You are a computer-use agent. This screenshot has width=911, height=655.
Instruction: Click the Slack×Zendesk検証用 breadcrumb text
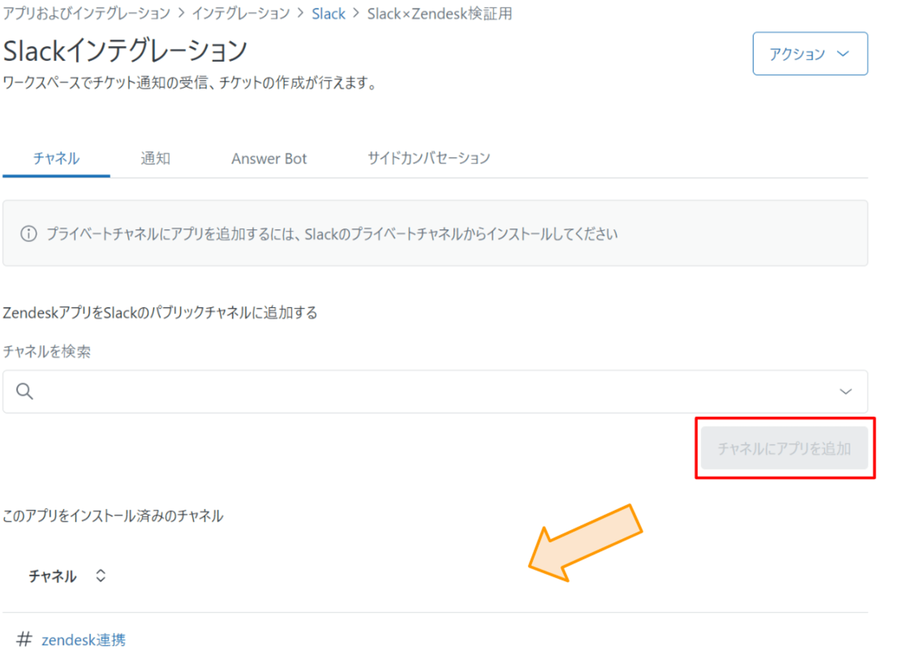click(440, 14)
